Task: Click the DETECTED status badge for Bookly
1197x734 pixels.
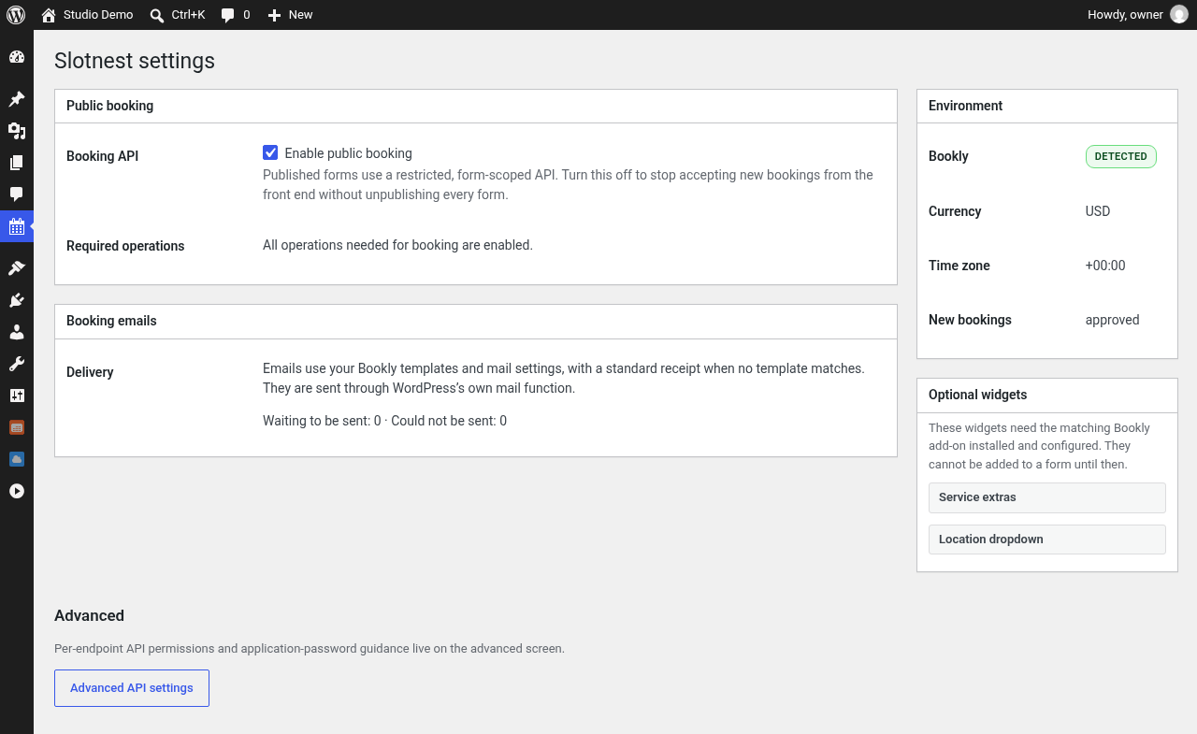Action: (1121, 156)
